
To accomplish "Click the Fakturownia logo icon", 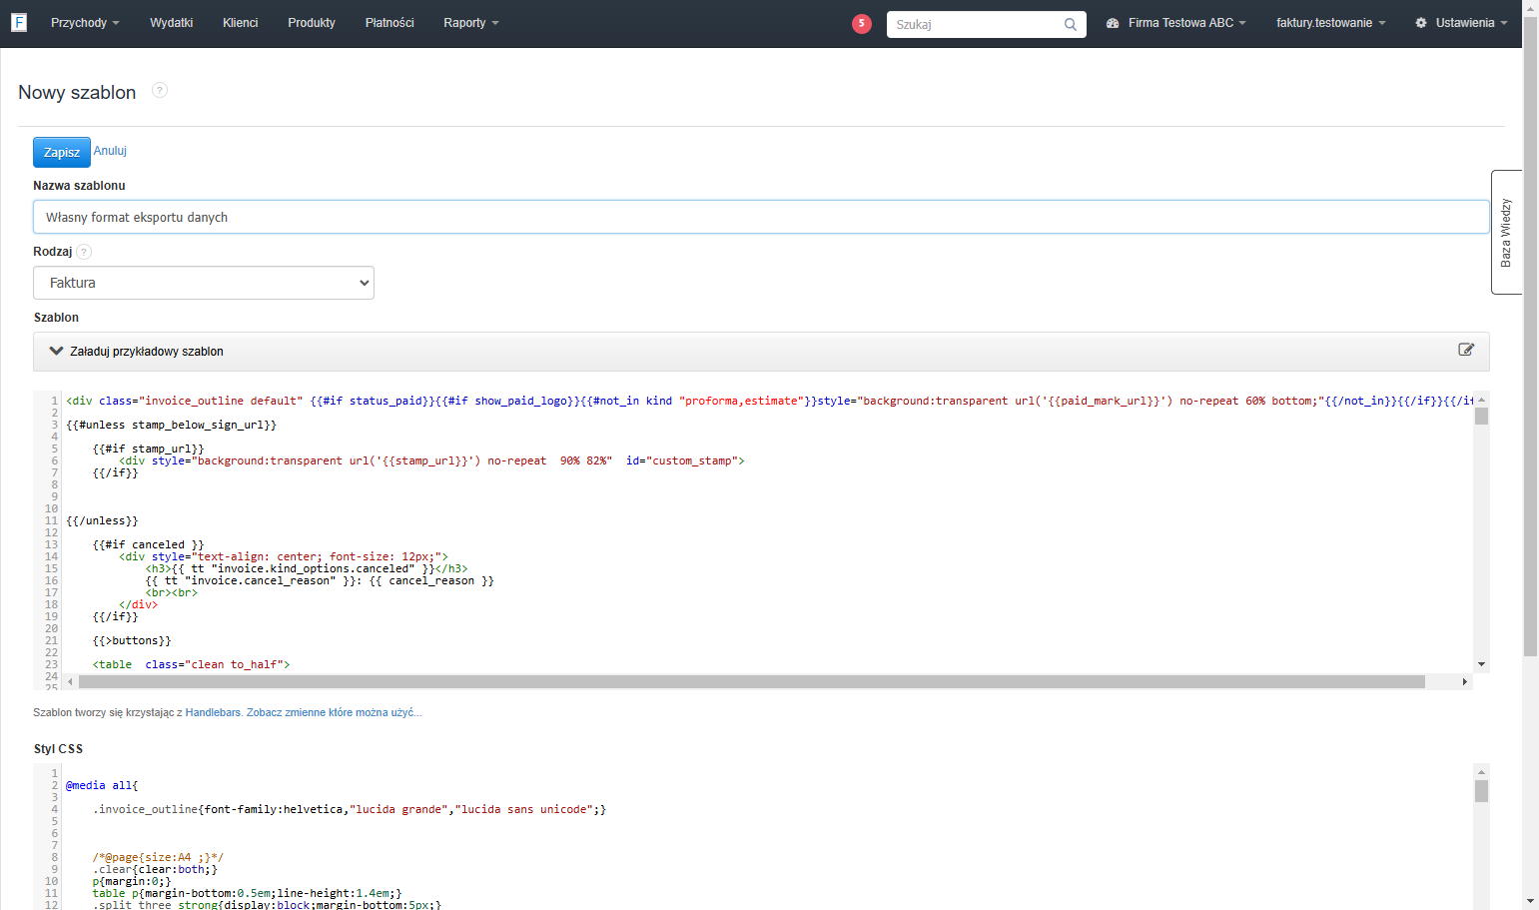I will pos(19,22).
